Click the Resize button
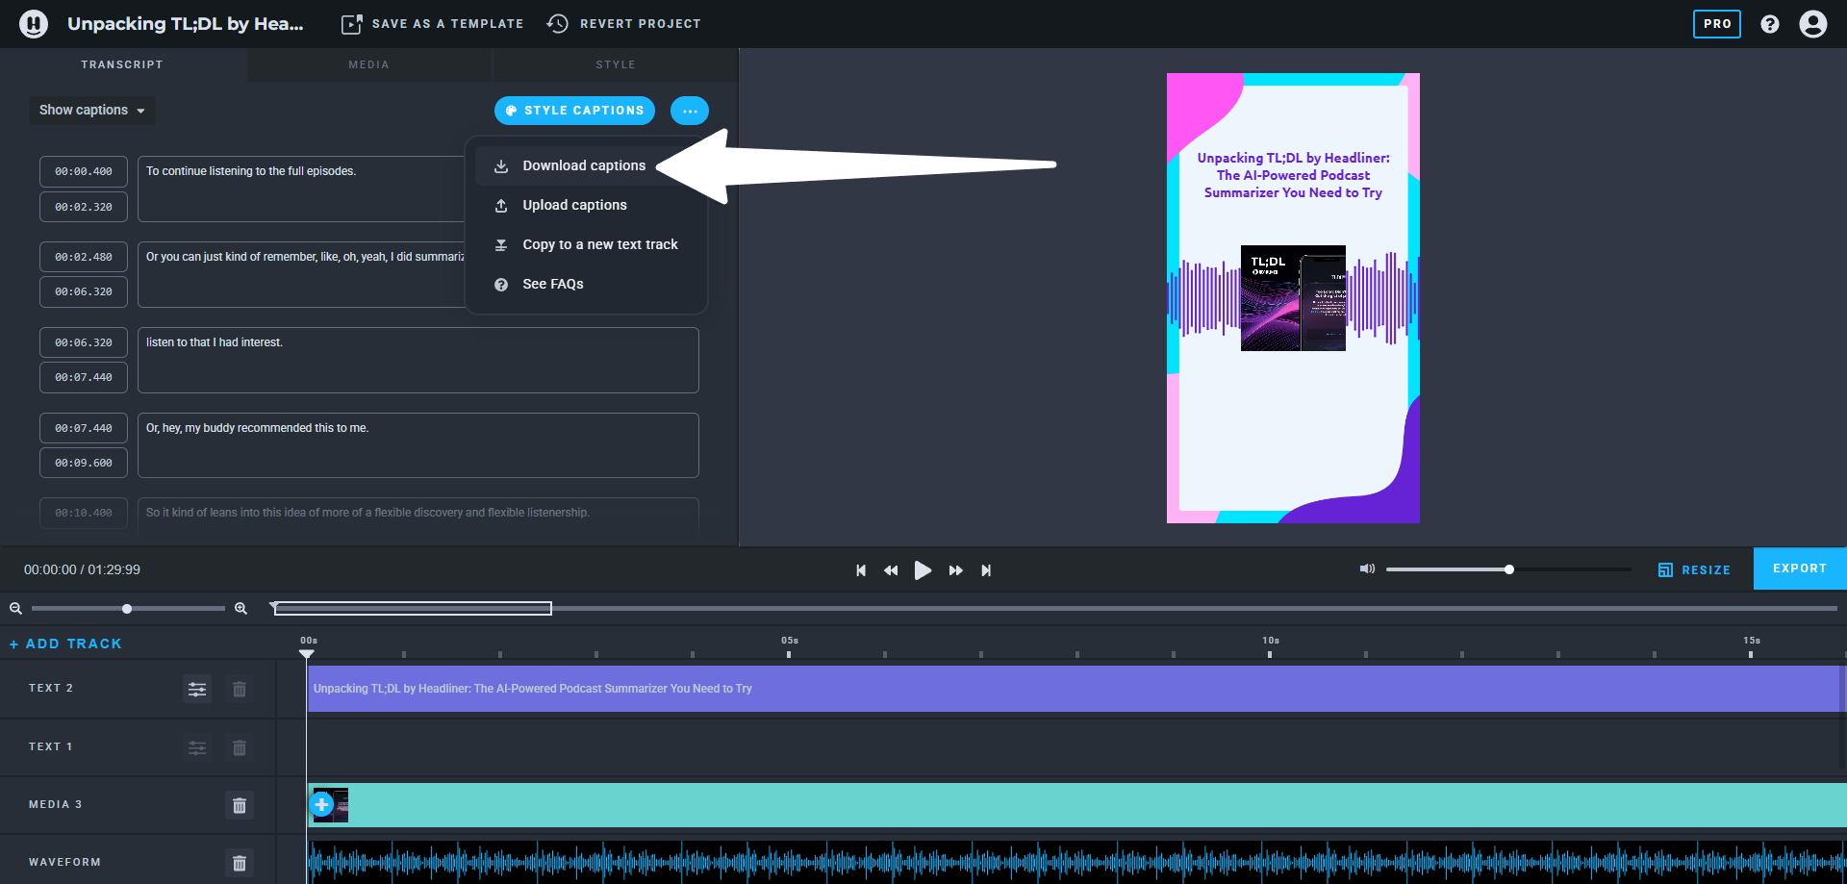 (1694, 570)
